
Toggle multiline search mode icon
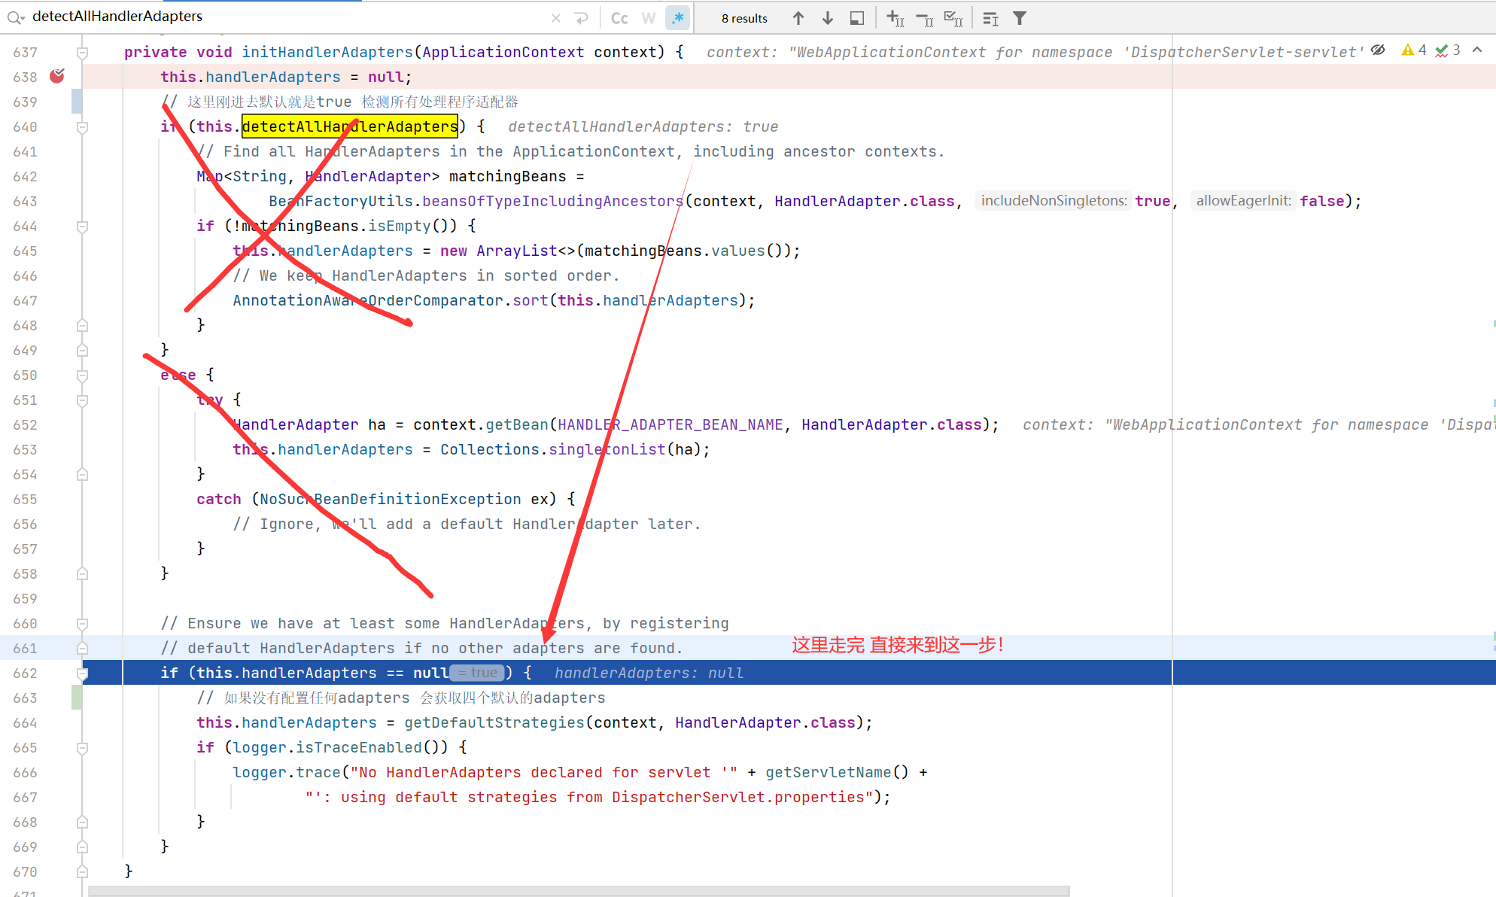991,18
